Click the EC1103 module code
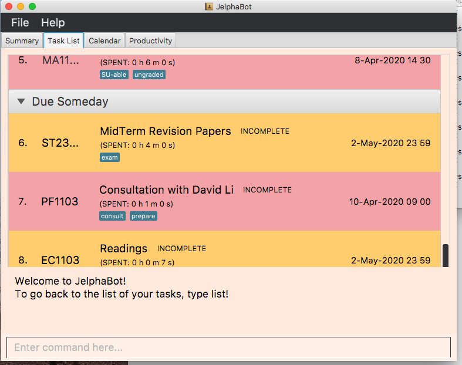 tap(60, 260)
